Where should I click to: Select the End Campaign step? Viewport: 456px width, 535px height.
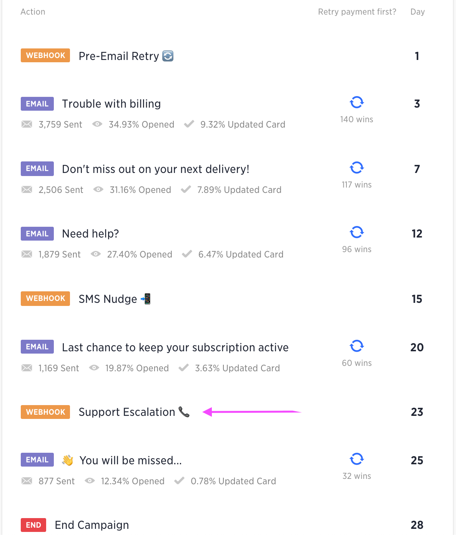click(92, 525)
